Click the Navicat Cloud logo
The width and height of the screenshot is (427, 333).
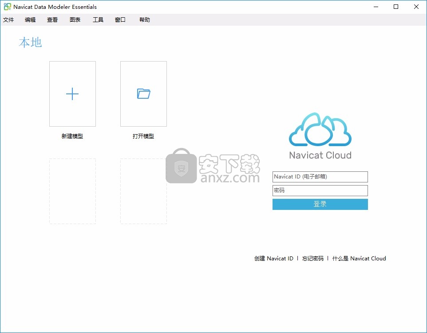pyautogui.click(x=320, y=129)
